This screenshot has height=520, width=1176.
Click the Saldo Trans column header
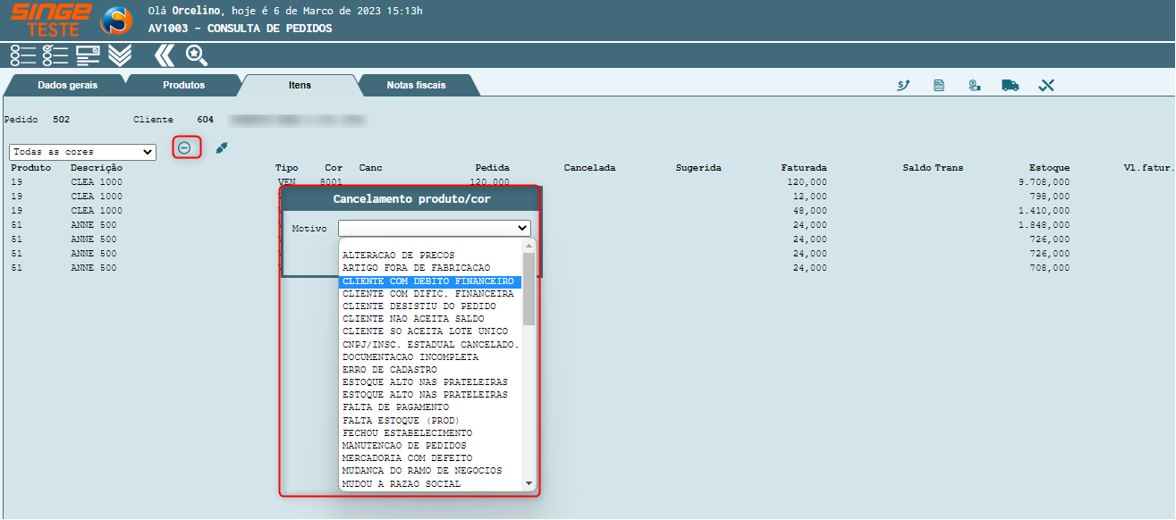pyautogui.click(x=931, y=168)
